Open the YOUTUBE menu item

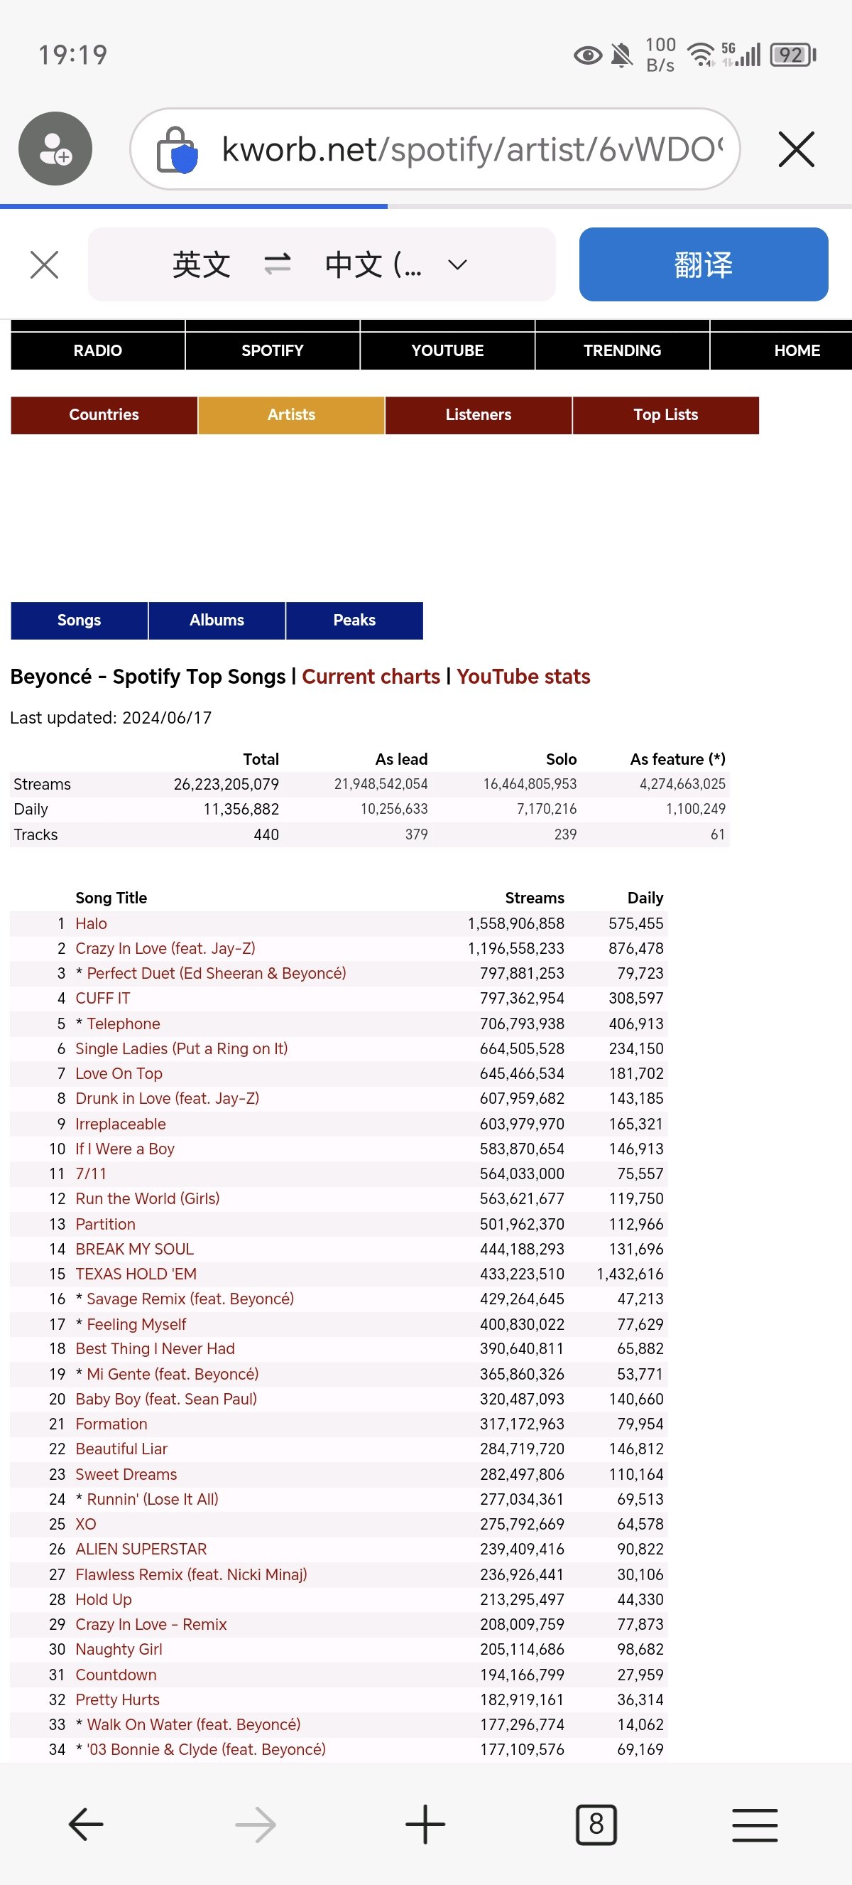(x=447, y=350)
